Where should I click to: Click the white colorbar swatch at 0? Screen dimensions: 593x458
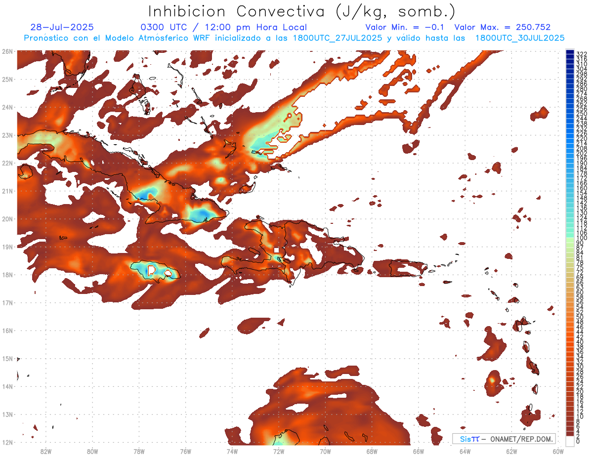click(570, 441)
